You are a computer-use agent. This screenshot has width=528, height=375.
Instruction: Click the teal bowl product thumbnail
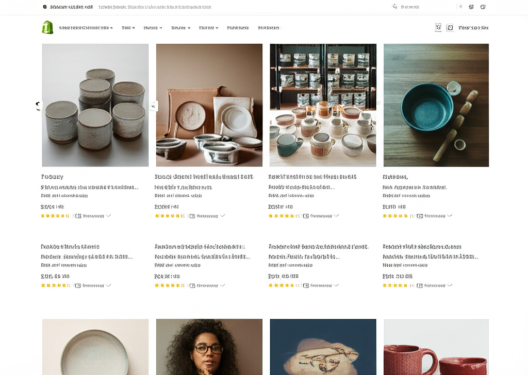point(436,105)
